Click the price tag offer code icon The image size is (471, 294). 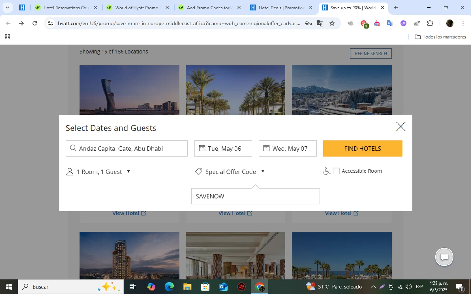198,171
